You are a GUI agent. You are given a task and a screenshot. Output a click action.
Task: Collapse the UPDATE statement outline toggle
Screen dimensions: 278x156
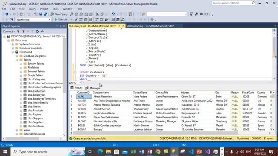point(75,72)
